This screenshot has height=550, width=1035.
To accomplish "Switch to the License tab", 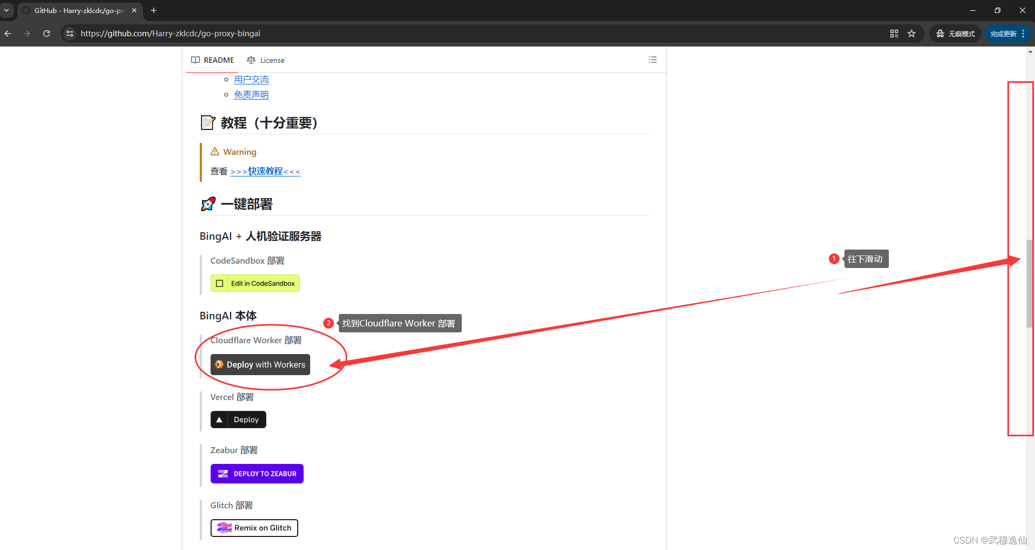I will pyautogui.click(x=272, y=60).
